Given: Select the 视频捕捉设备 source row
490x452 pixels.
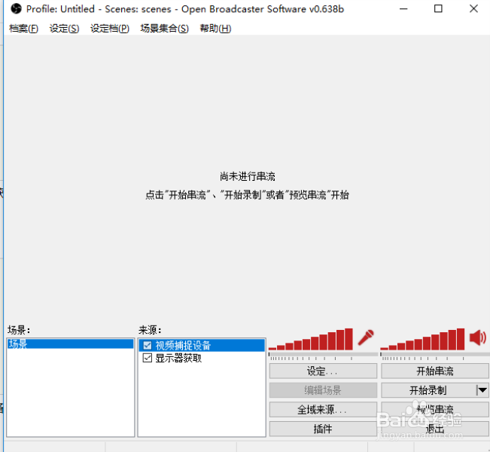Looking at the screenshot, I should pyautogui.click(x=202, y=345).
